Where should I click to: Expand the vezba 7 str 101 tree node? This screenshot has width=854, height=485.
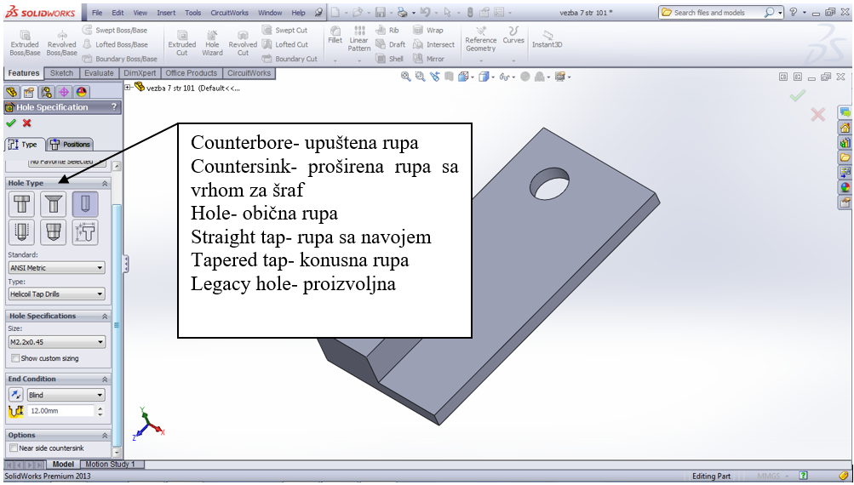(128, 87)
